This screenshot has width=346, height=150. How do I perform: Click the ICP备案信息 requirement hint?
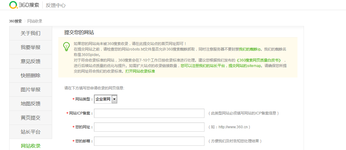(244, 113)
